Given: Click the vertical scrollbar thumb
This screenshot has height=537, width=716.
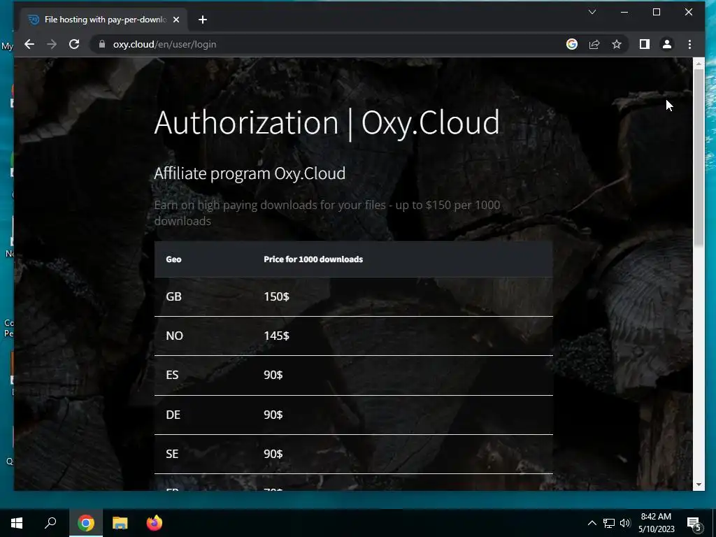Looking at the screenshot, I should [x=699, y=158].
